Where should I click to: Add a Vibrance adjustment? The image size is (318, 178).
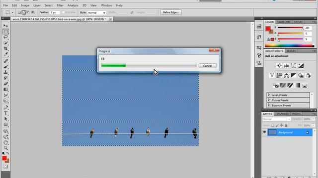pos(272,76)
